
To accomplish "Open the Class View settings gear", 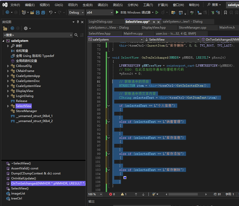I will pyautogui.click(x=25, y=28).
